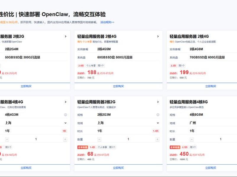
Task: Click the 70GBSSD盘 600G月流量 text
Action: (207, 57)
